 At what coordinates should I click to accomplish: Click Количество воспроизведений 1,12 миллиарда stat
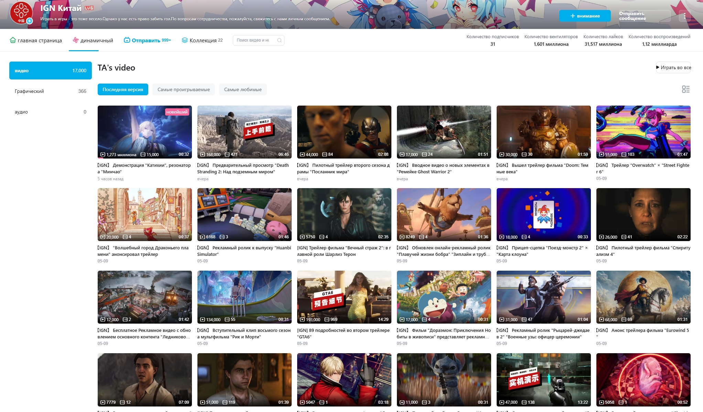[659, 40]
